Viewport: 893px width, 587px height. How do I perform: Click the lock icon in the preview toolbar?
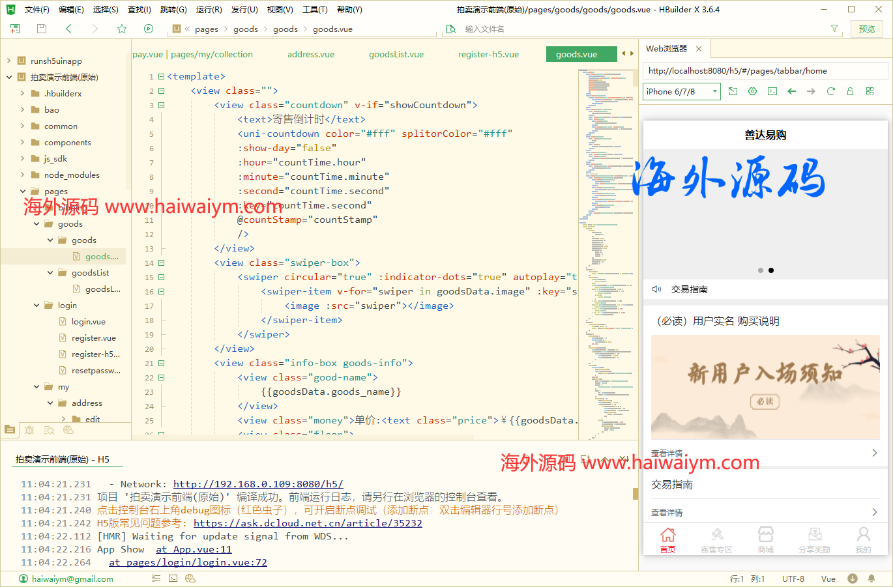(x=850, y=91)
